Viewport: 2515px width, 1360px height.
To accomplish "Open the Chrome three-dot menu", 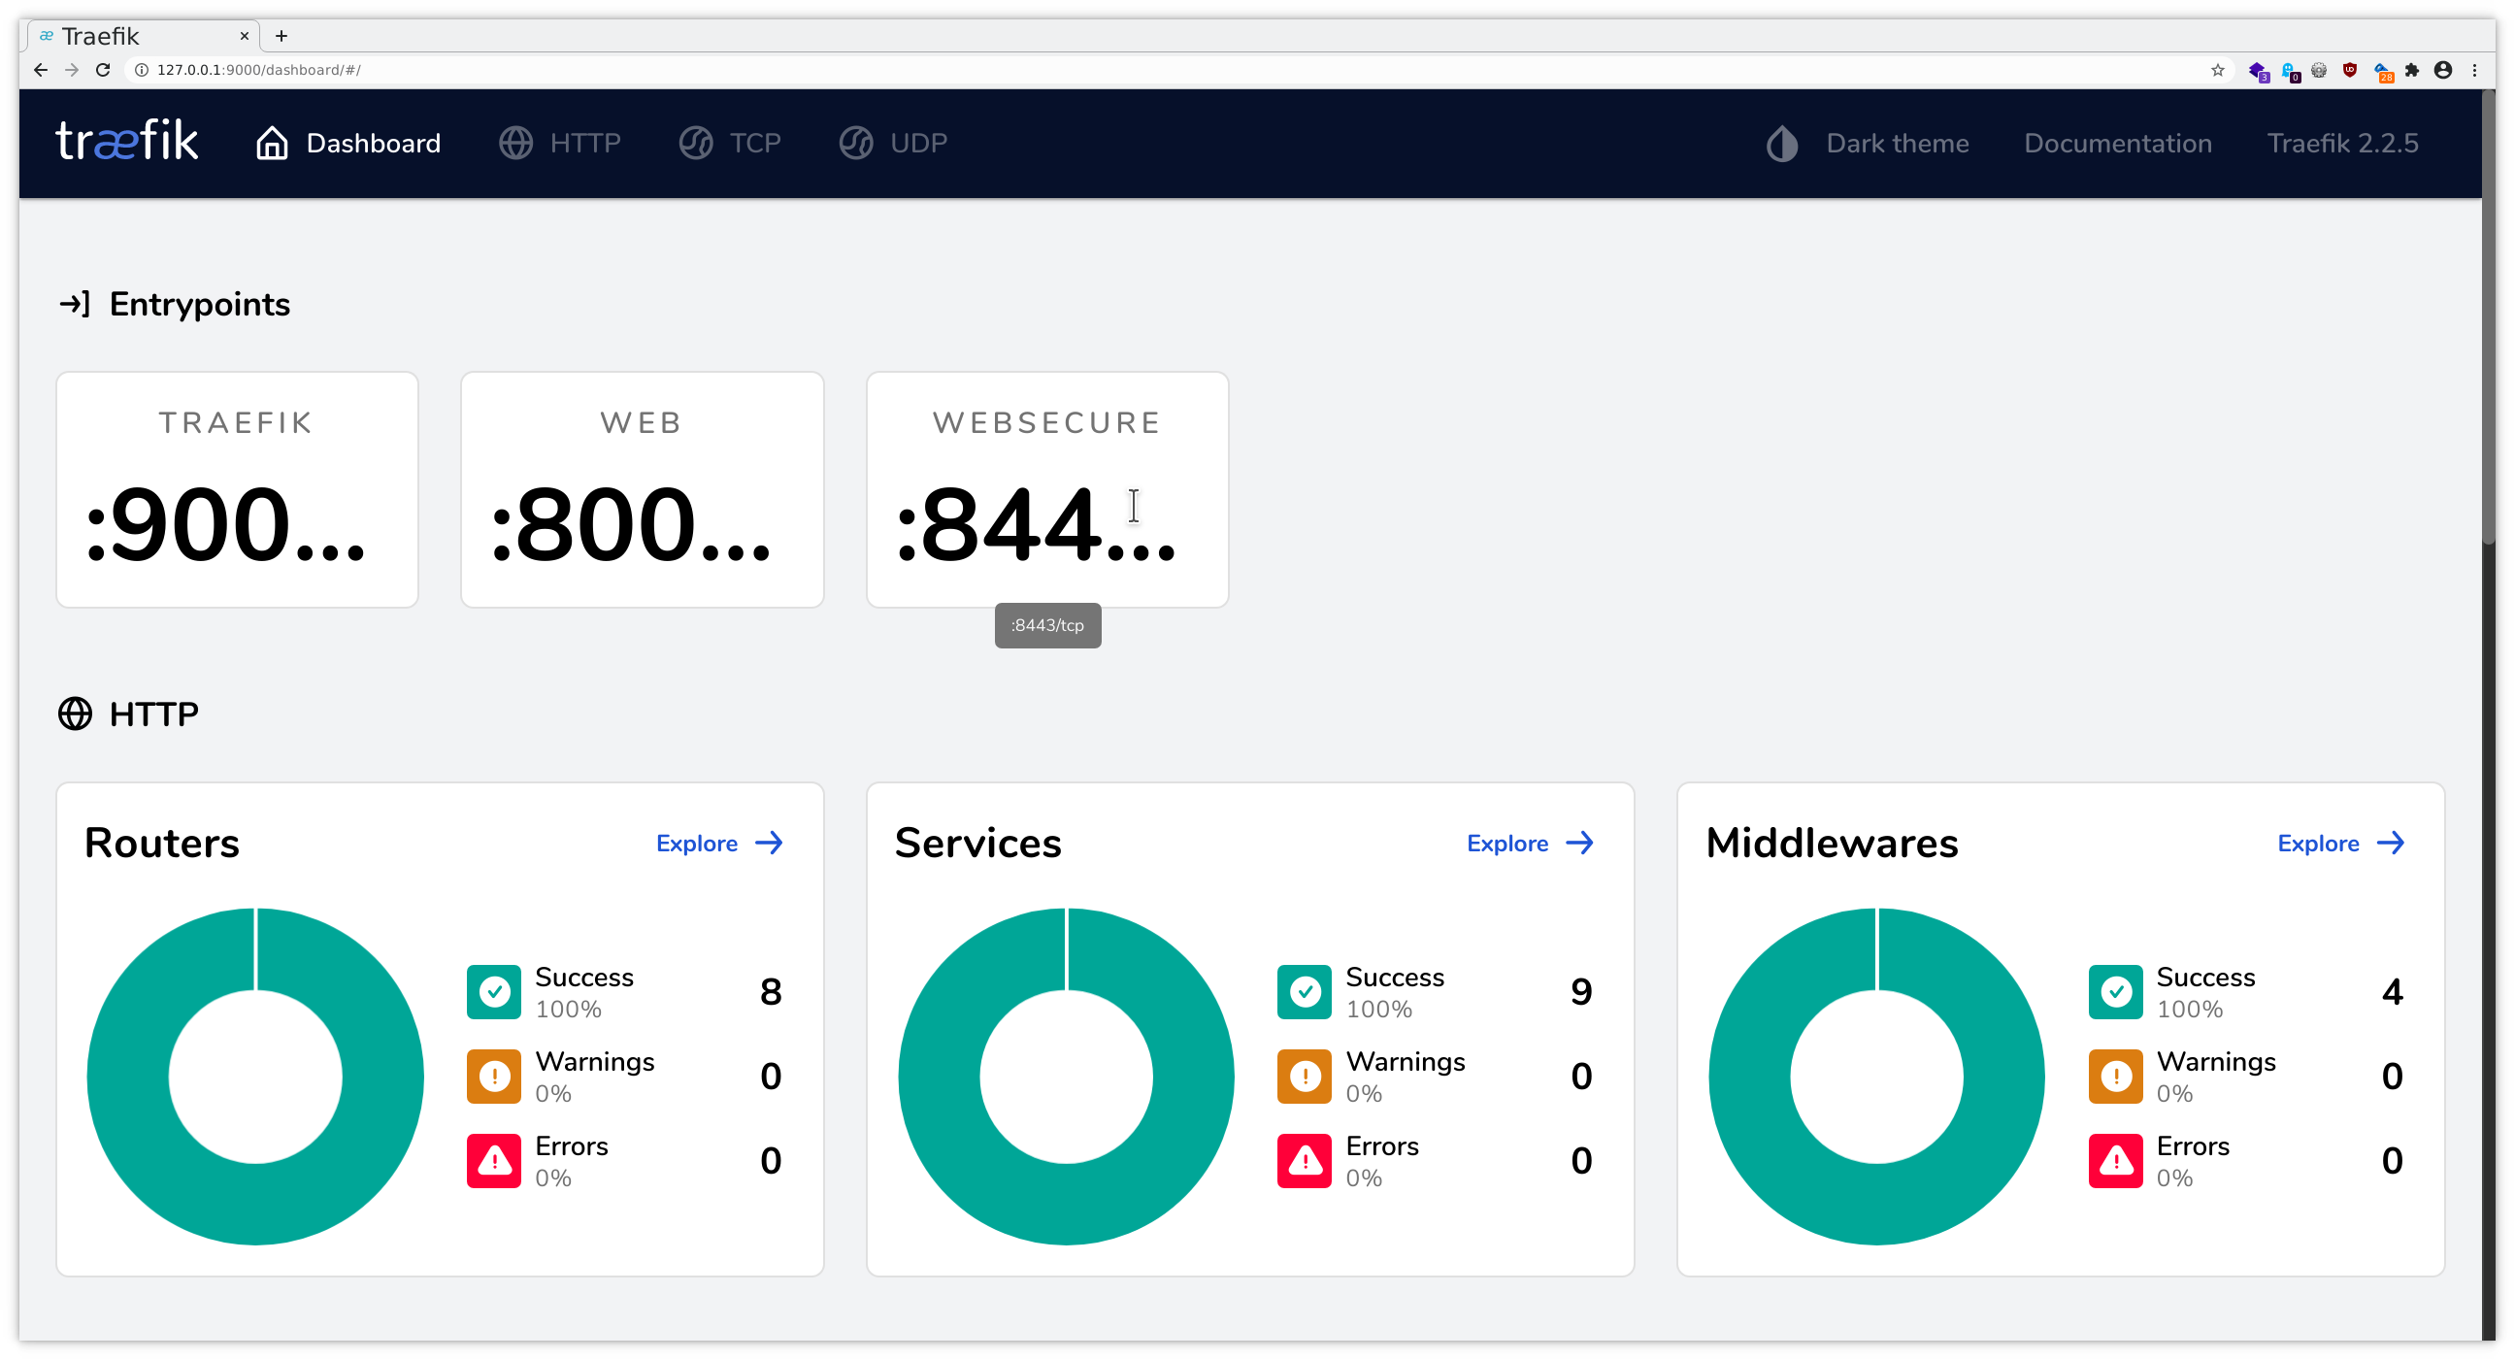I will point(2476,69).
